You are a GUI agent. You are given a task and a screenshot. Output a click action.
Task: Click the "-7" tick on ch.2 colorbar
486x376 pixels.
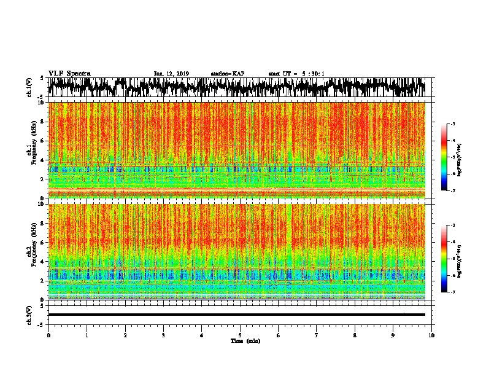pyautogui.click(x=452, y=292)
